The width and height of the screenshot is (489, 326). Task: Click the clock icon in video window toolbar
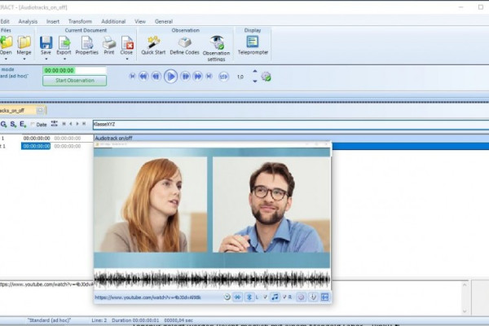(227, 297)
